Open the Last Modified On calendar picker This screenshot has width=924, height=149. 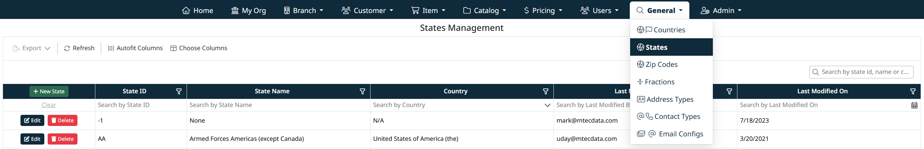[x=914, y=105]
